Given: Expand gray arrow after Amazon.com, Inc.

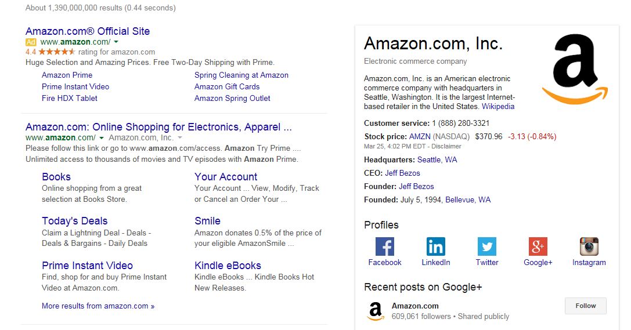Looking at the screenshot, I should [x=180, y=138].
